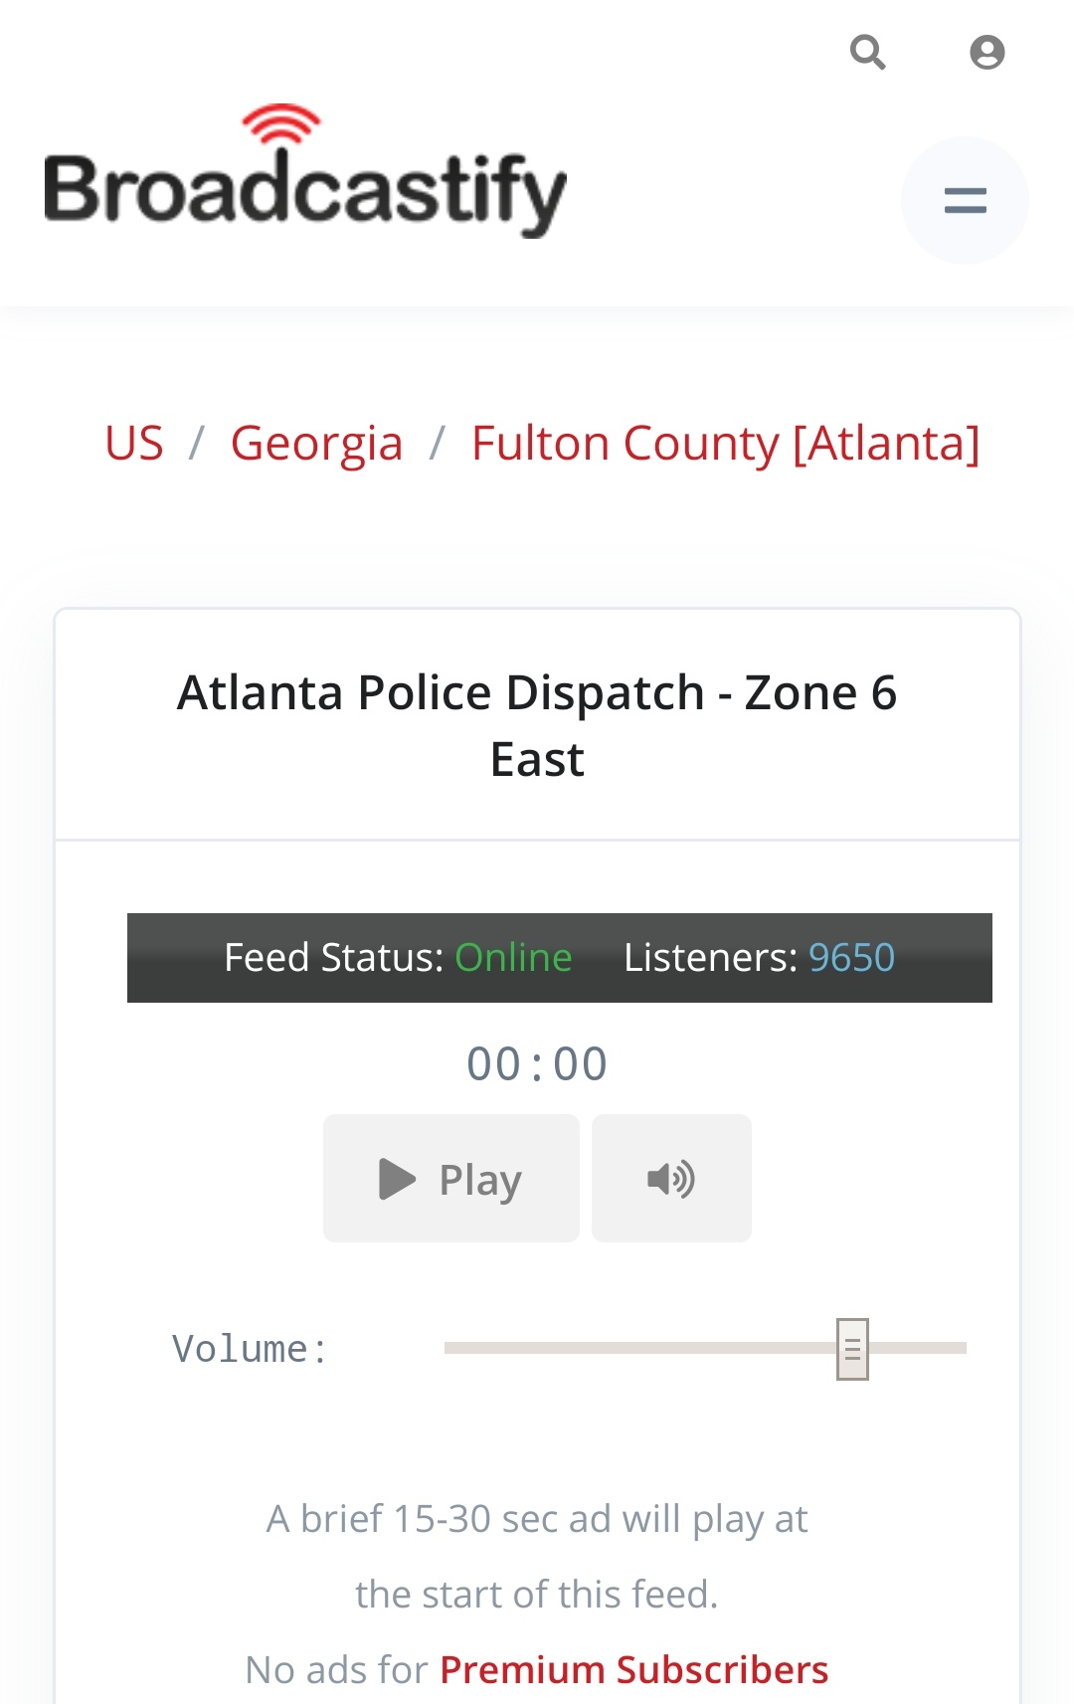Click the Broadcastify logo
Screen dimensions: 1074x1704
[305, 172]
